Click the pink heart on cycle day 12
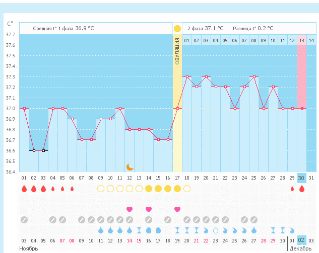319x253 pixels. [130, 209]
